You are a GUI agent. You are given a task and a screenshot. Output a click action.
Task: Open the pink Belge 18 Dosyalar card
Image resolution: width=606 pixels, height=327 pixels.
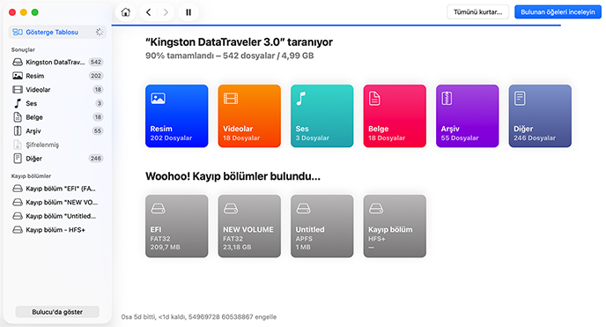coord(395,116)
